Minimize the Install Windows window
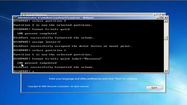Viewport: 187px width, 105px height. [155, 15]
